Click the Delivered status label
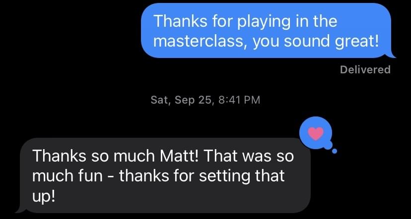This screenshot has width=411, height=219. [365, 69]
